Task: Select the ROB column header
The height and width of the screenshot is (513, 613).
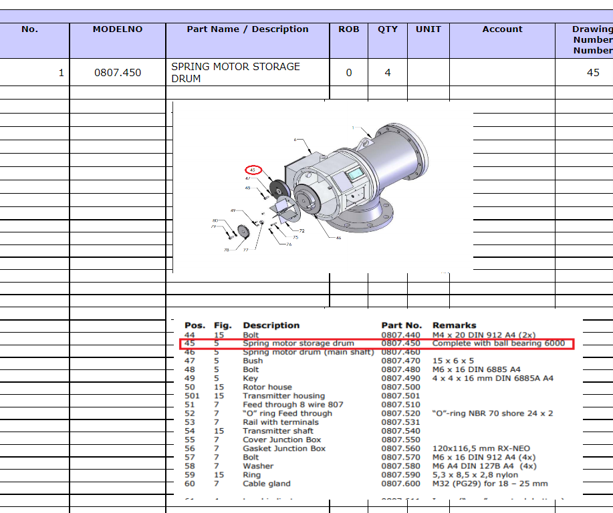Action: 348,29
